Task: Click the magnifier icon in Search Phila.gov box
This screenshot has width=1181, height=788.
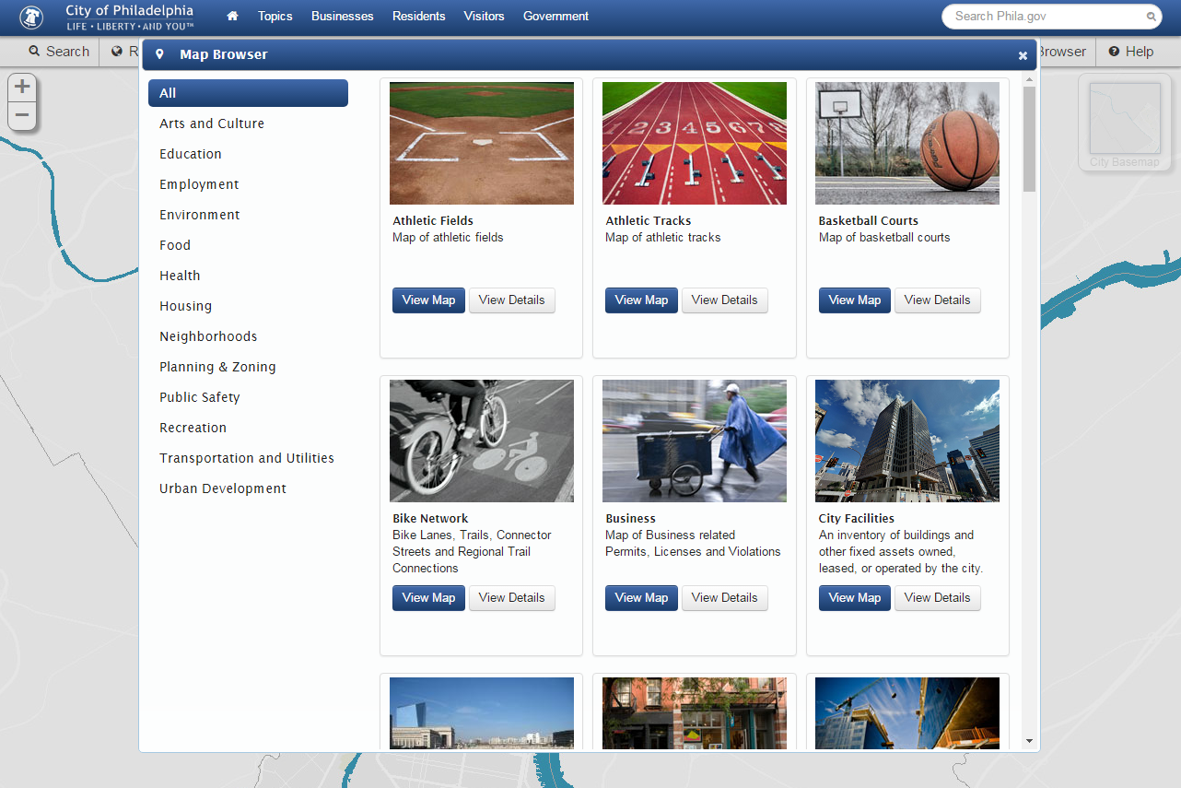Action: (x=1152, y=17)
